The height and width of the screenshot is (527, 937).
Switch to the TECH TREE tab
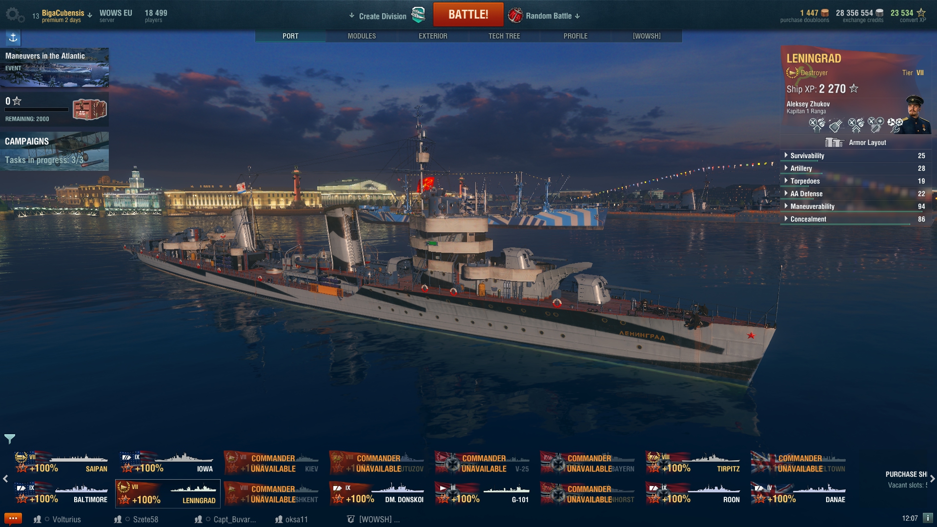pos(504,36)
